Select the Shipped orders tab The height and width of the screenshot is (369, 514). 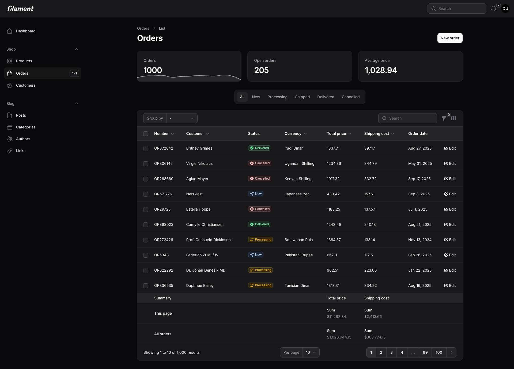(302, 97)
